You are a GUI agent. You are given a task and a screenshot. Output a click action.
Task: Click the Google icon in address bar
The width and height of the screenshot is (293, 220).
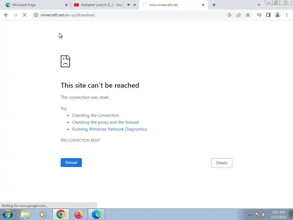tap(229, 15)
